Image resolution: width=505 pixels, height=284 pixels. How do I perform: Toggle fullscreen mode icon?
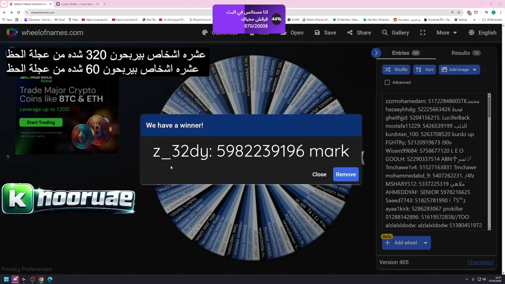[x=423, y=33]
